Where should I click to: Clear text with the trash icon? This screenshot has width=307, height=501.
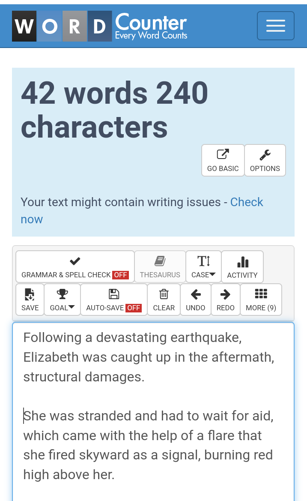(164, 294)
